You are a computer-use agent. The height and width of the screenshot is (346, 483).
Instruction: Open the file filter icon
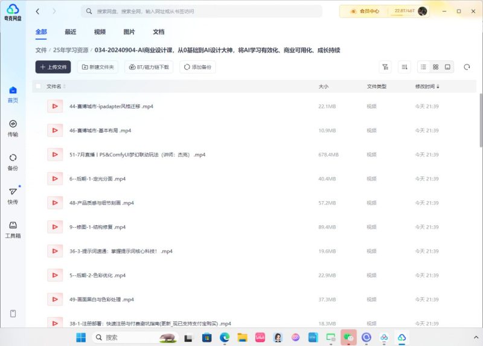[385, 67]
